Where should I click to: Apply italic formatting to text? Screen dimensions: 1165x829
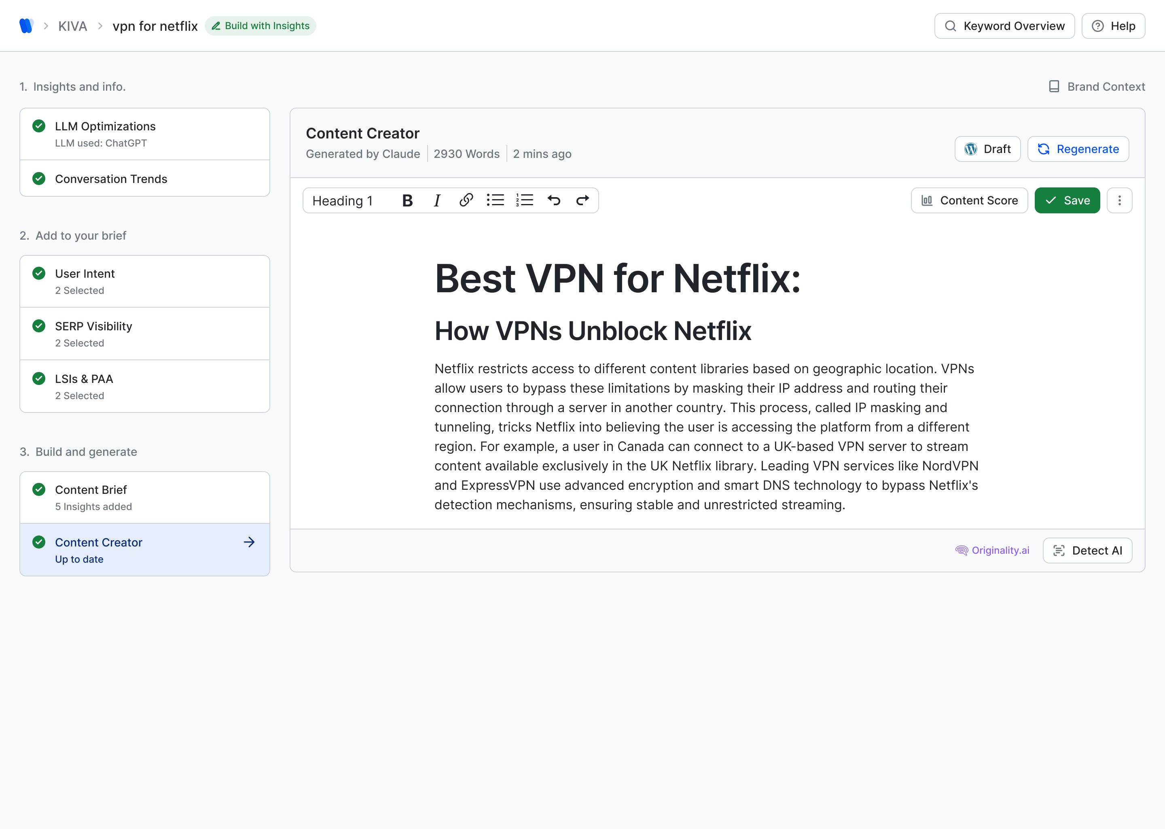pos(436,201)
